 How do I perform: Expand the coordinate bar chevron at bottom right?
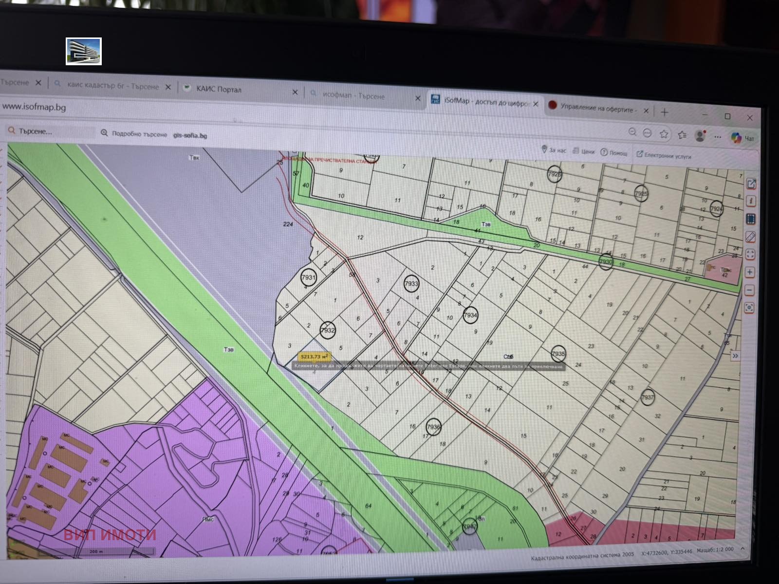[742, 548]
